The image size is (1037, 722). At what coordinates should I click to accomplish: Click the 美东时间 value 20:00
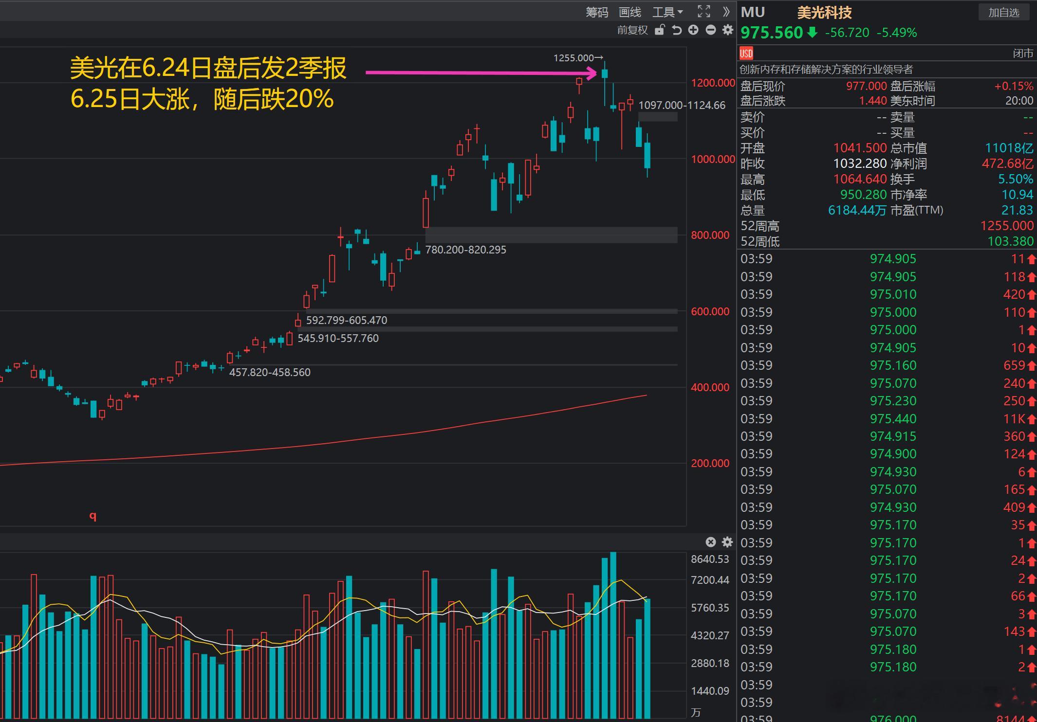(1019, 101)
